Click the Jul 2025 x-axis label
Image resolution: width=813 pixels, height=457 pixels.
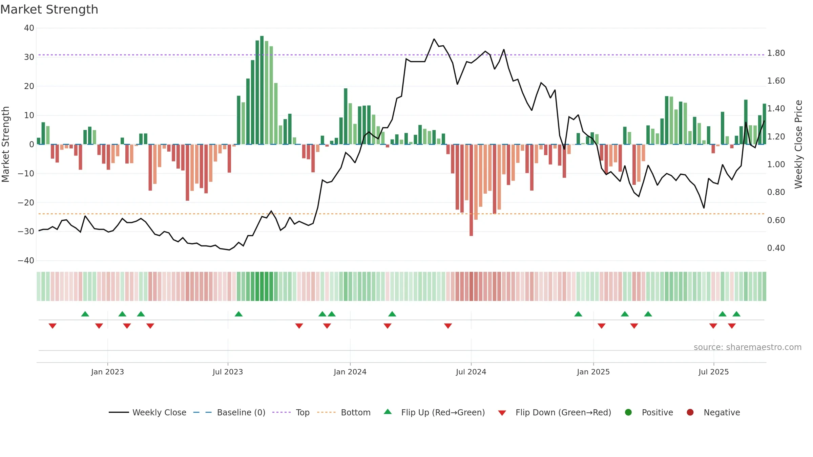713,372
